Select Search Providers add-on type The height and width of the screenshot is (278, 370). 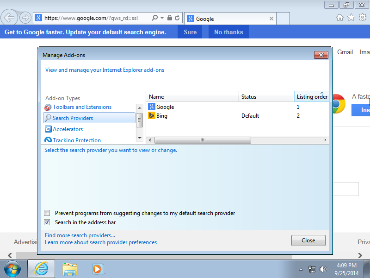tap(89, 118)
